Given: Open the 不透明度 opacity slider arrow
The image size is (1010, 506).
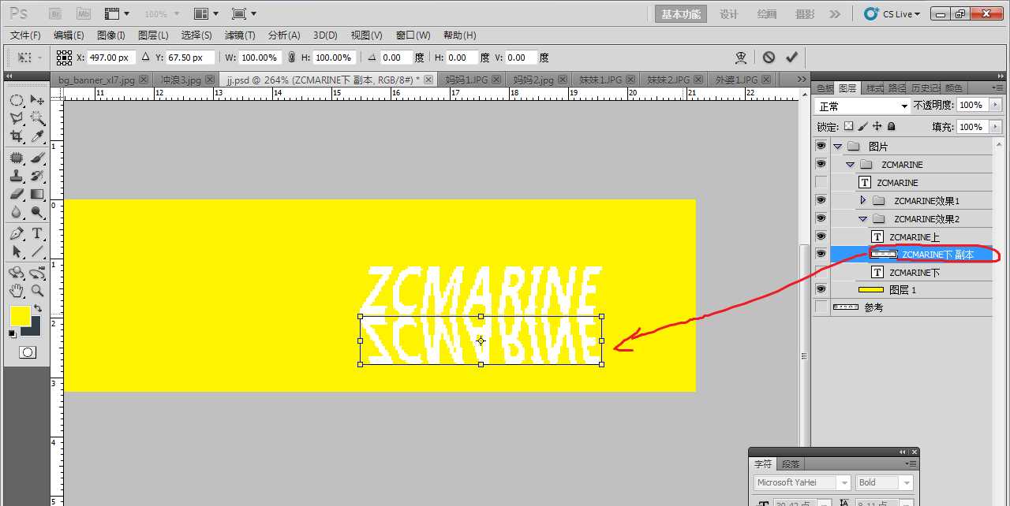Looking at the screenshot, I should click(x=996, y=105).
